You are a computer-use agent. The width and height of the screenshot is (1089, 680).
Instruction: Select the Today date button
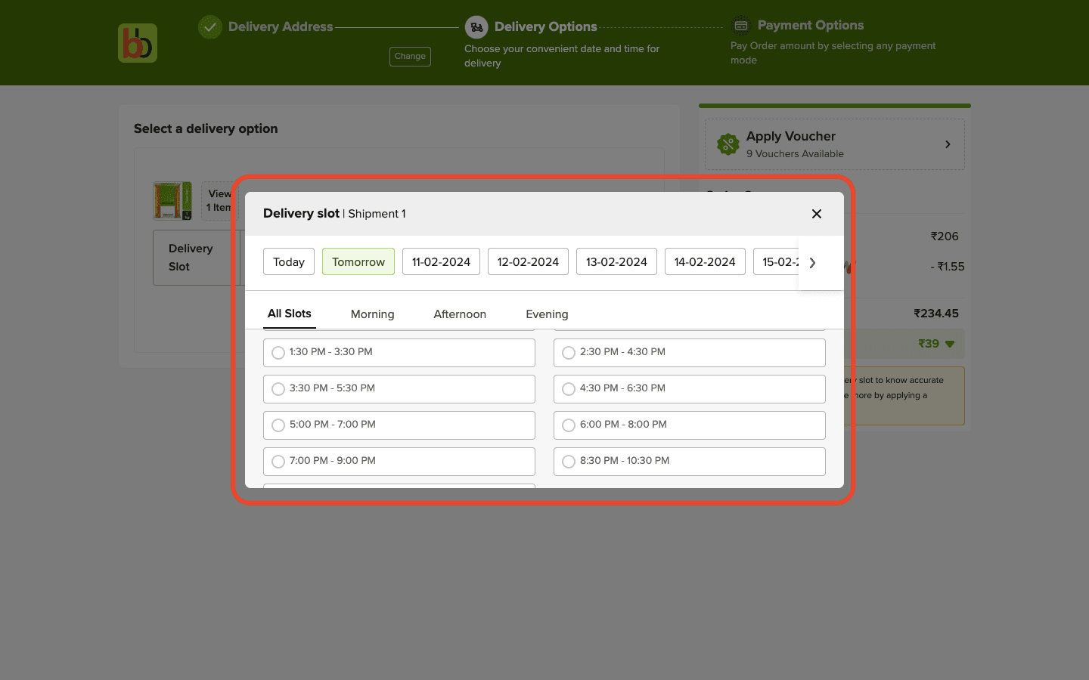[x=289, y=261]
